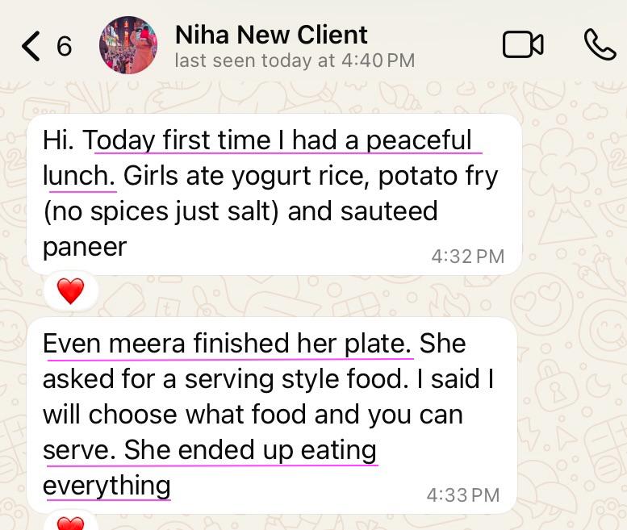Start a voice call using phone icon
627x530 pixels.
pos(600,45)
